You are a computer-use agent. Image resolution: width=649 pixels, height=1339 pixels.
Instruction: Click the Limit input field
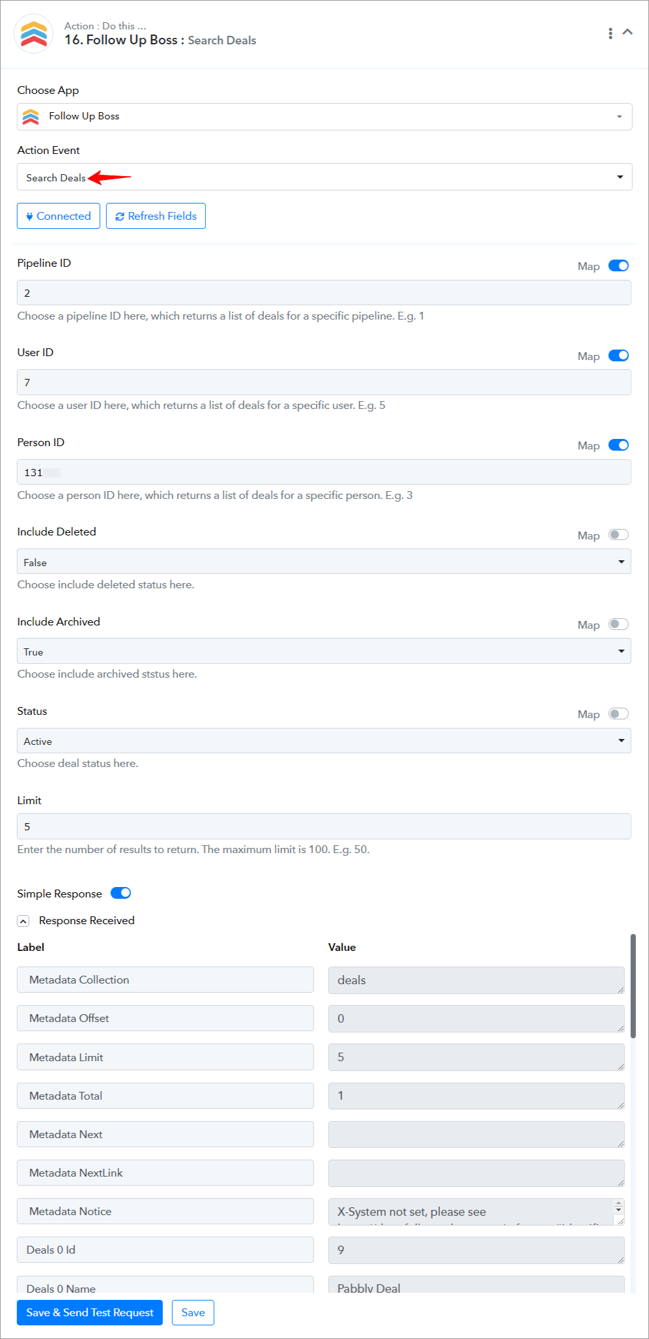[324, 826]
